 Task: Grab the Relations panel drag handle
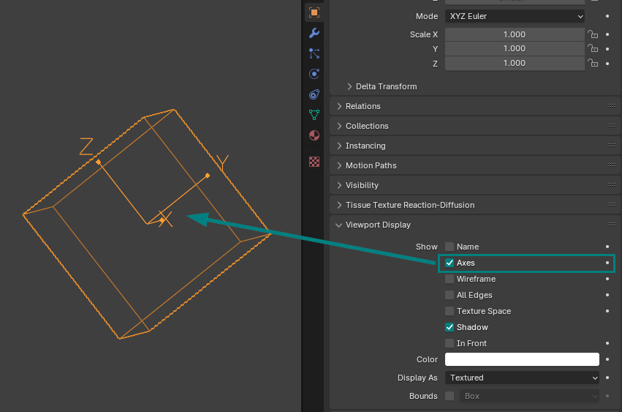point(611,105)
